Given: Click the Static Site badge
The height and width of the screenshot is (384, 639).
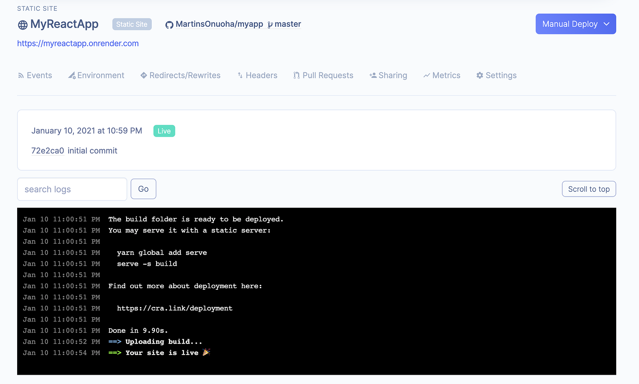Looking at the screenshot, I should tap(132, 24).
